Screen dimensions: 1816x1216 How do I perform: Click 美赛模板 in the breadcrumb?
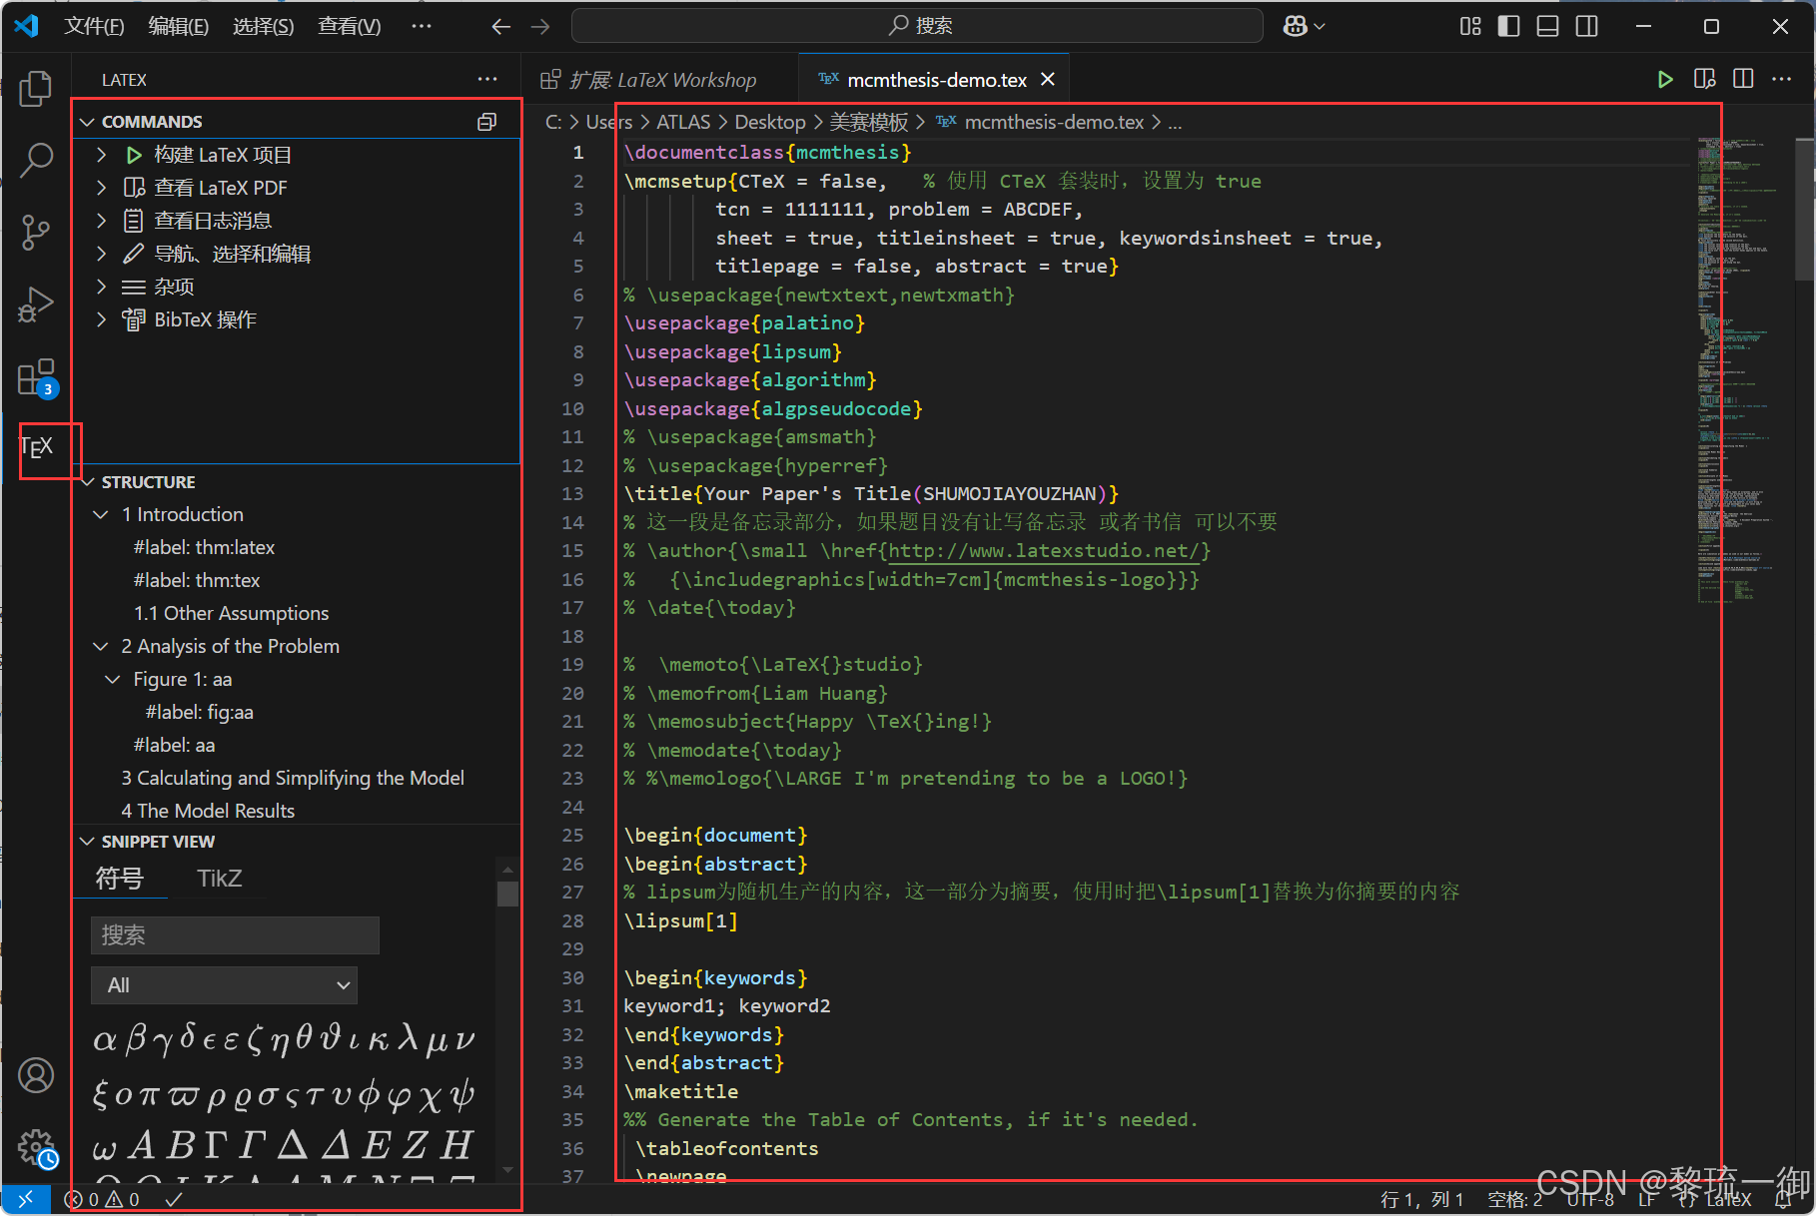(869, 122)
